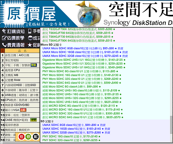Select category USB週邊 | 硬碟座 | 讀卡機
Screen dimensions: 173x144
[x=22, y=95]
